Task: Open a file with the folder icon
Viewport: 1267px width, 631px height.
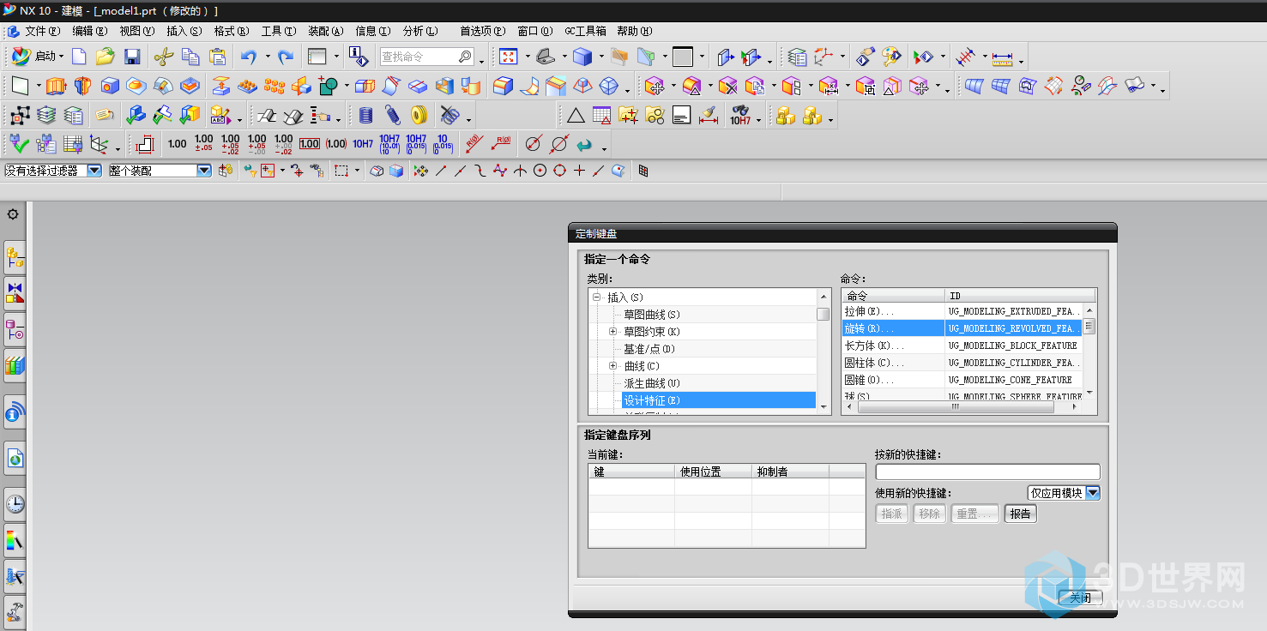Action: [x=106, y=57]
